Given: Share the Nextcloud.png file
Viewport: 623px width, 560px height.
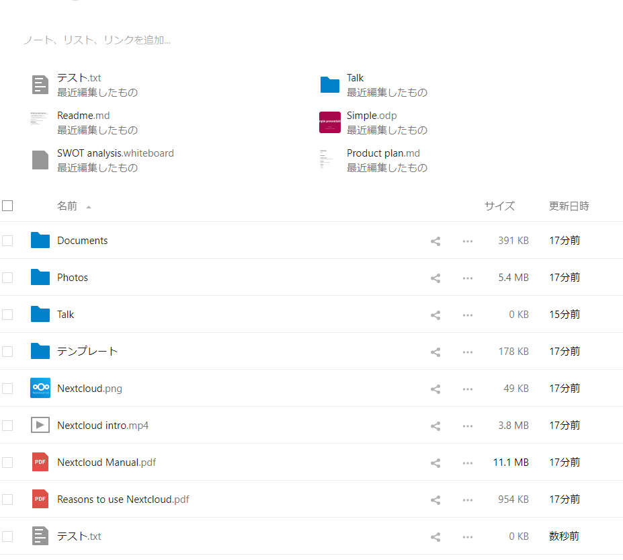Looking at the screenshot, I should tap(435, 389).
